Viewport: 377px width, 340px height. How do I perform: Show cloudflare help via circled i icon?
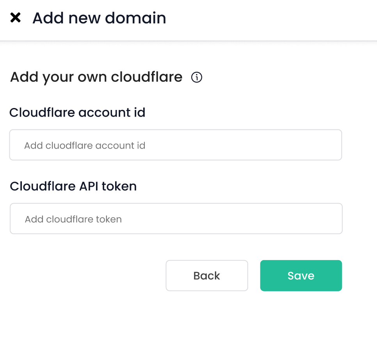coord(197,77)
